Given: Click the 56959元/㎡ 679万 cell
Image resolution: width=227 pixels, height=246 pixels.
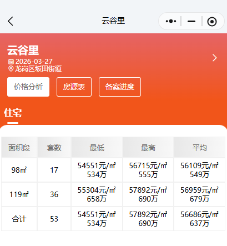Looking at the screenshot, I should tap(199, 194).
